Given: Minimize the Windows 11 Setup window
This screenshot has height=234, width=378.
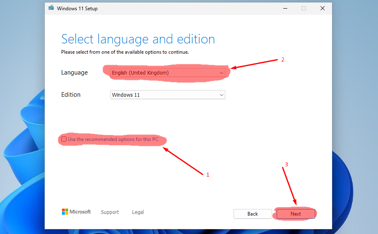Looking at the screenshot, I should click(285, 9).
